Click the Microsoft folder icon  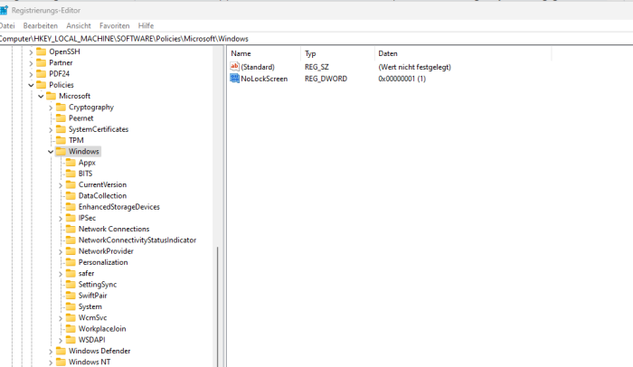tap(51, 96)
